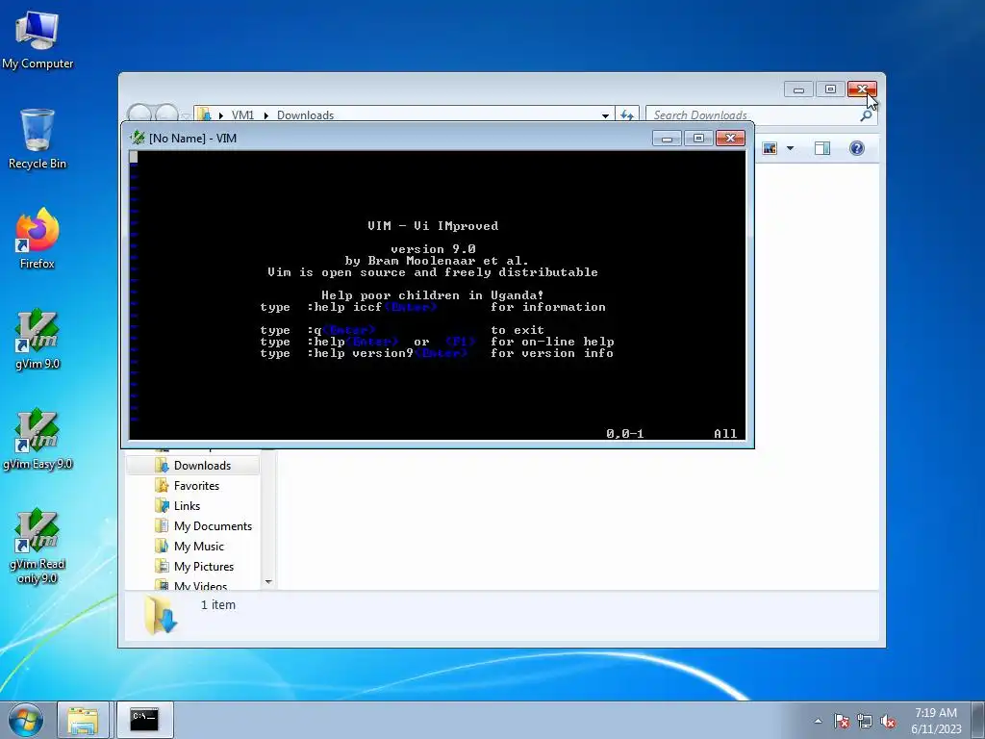
Task: Click inside the VIM editor text area
Action: click(x=438, y=294)
